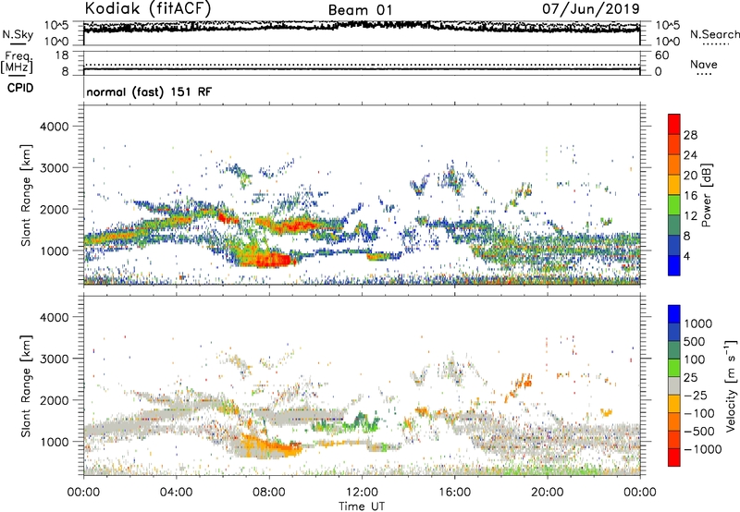The width and height of the screenshot is (740, 512).
Task: Click the '18' frequency axis label
Action: [x=62, y=55]
